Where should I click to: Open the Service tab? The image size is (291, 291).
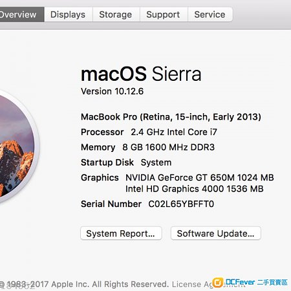tap(210, 14)
